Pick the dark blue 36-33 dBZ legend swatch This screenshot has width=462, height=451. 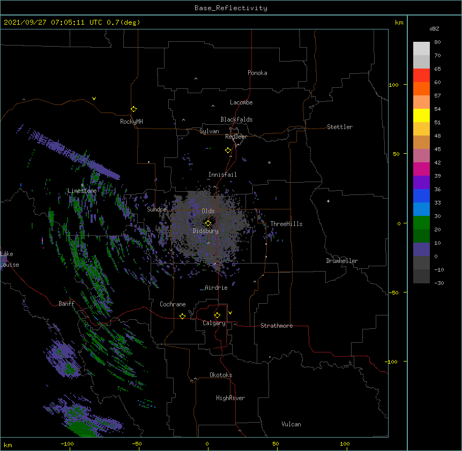point(421,196)
